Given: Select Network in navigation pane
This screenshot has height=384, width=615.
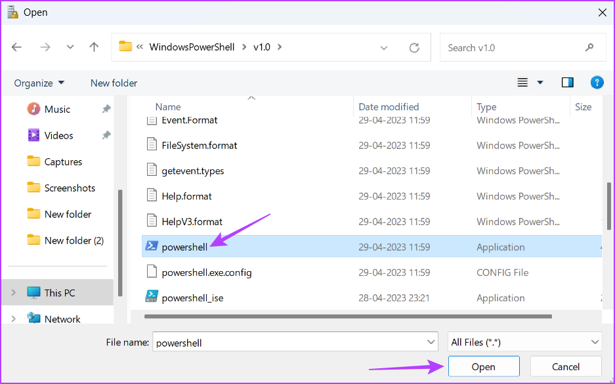Looking at the screenshot, I should 62,319.
